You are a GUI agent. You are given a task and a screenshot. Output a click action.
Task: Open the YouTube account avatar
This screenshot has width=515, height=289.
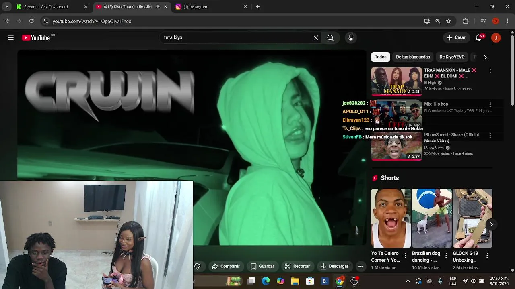coord(496,38)
